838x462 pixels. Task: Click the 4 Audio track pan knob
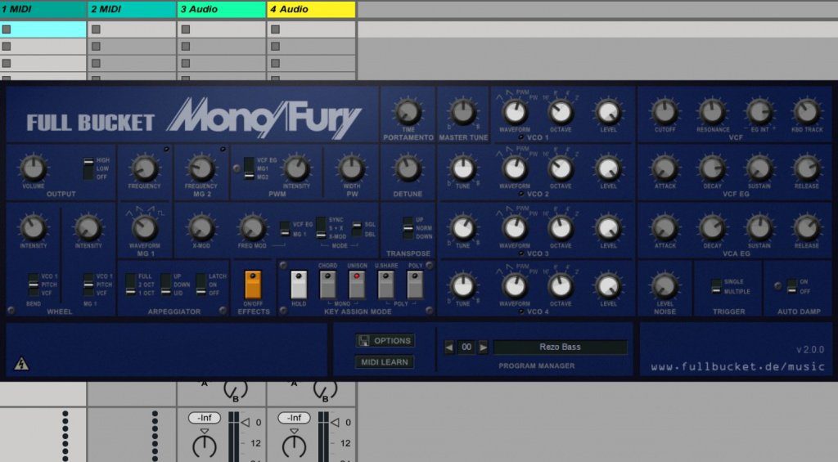click(x=295, y=446)
